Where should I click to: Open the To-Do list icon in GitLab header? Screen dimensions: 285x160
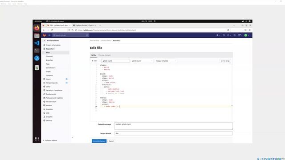click(235, 35)
